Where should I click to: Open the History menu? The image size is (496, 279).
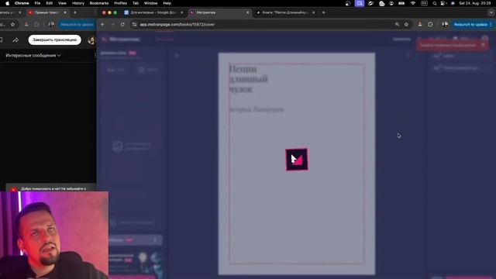point(77,3)
